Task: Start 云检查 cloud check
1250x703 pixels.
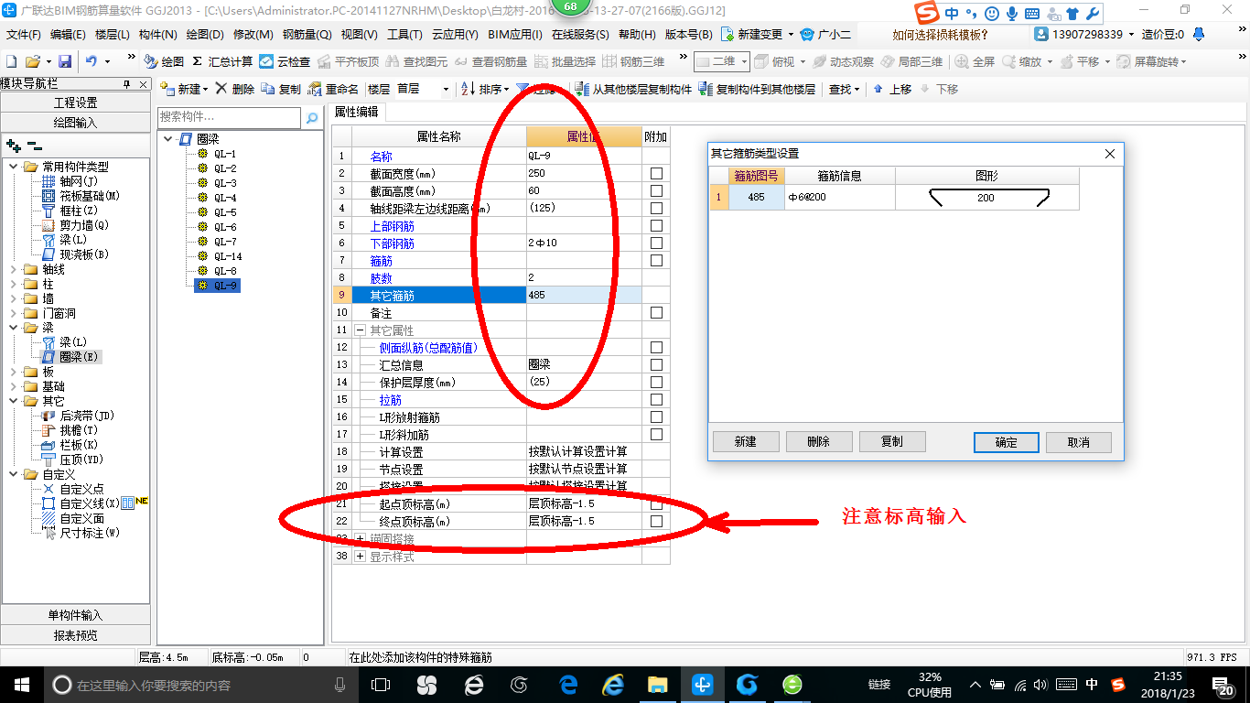Action: (285, 61)
